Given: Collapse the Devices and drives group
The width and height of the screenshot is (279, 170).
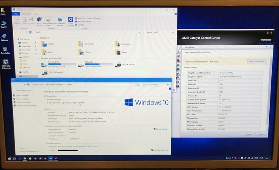Looking at the screenshot, I should pyautogui.click(x=40, y=58).
